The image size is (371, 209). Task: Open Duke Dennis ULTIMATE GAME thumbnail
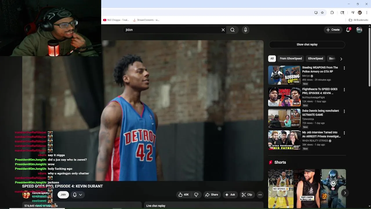284,118
